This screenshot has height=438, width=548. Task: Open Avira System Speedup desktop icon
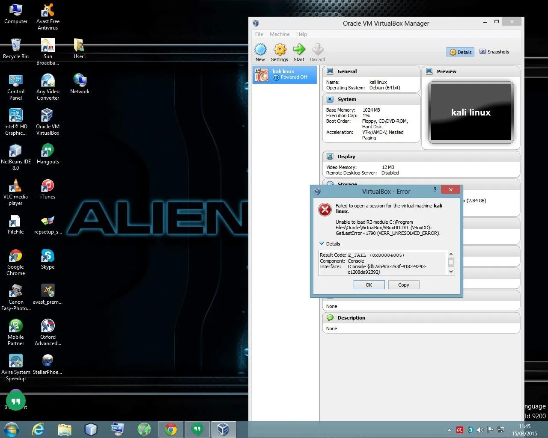[16, 368]
